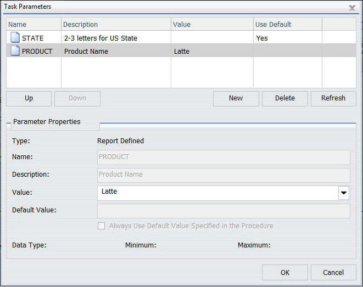Click the Description column header
The image size is (363, 287).
(116, 24)
